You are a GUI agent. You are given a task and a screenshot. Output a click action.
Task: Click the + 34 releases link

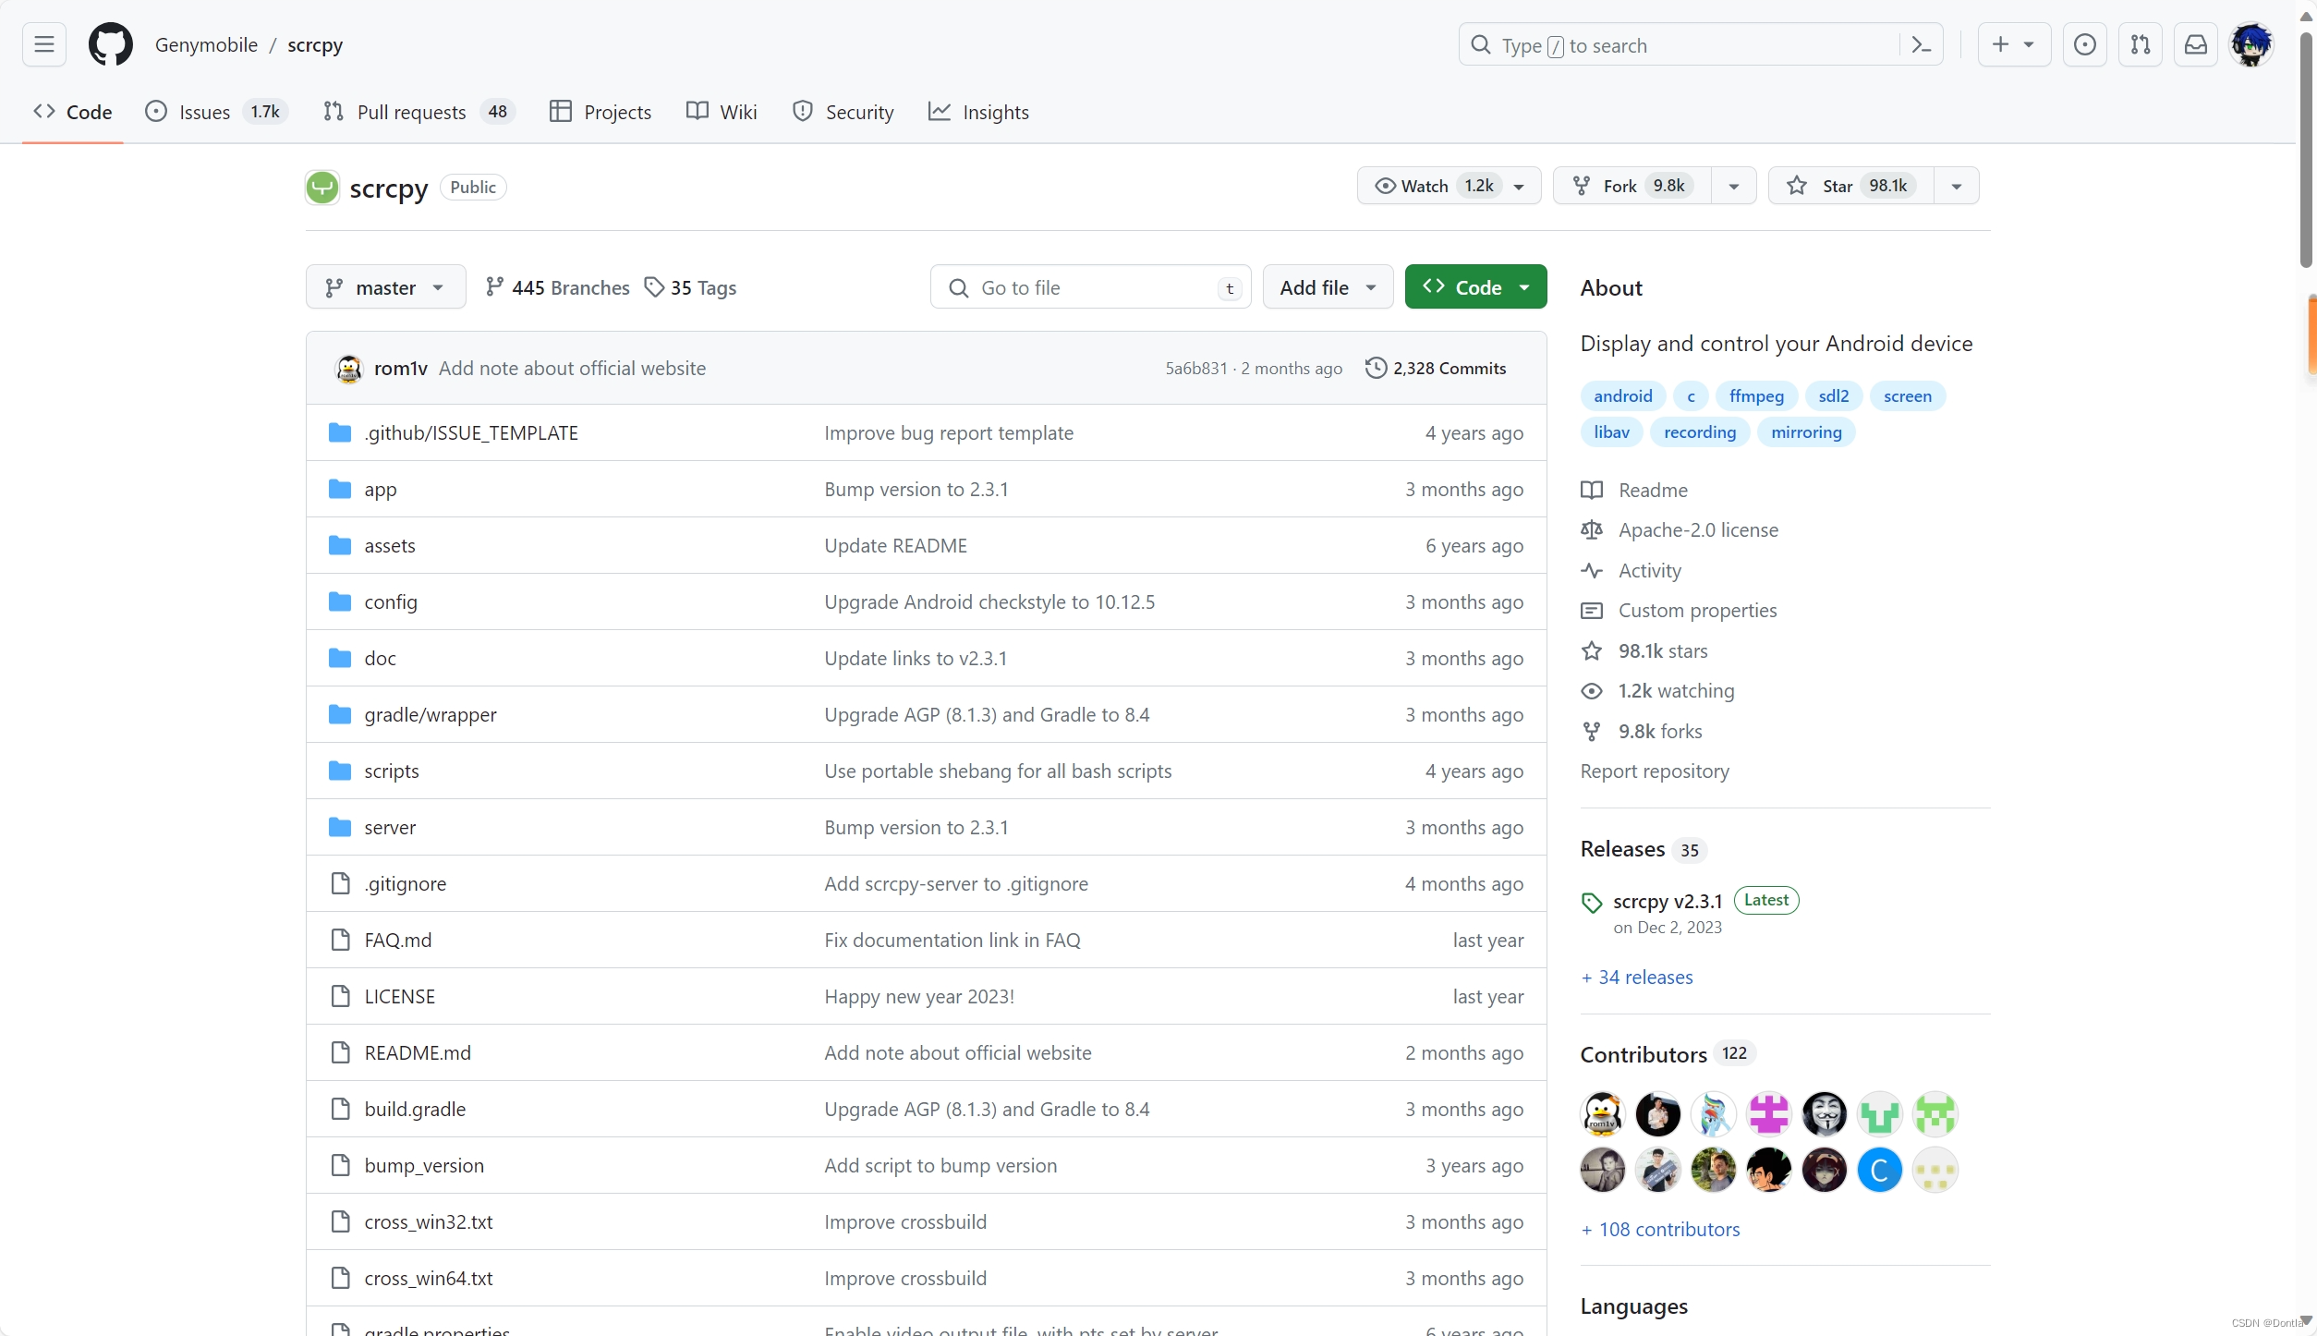pos(1636,976)
